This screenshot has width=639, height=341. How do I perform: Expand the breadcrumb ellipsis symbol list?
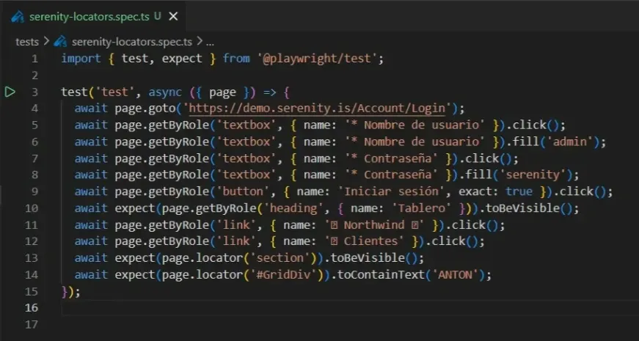click(211, 42)
